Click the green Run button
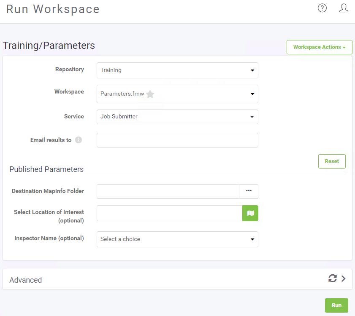This screenshot has width=355, height=316. tap(336, 305)
